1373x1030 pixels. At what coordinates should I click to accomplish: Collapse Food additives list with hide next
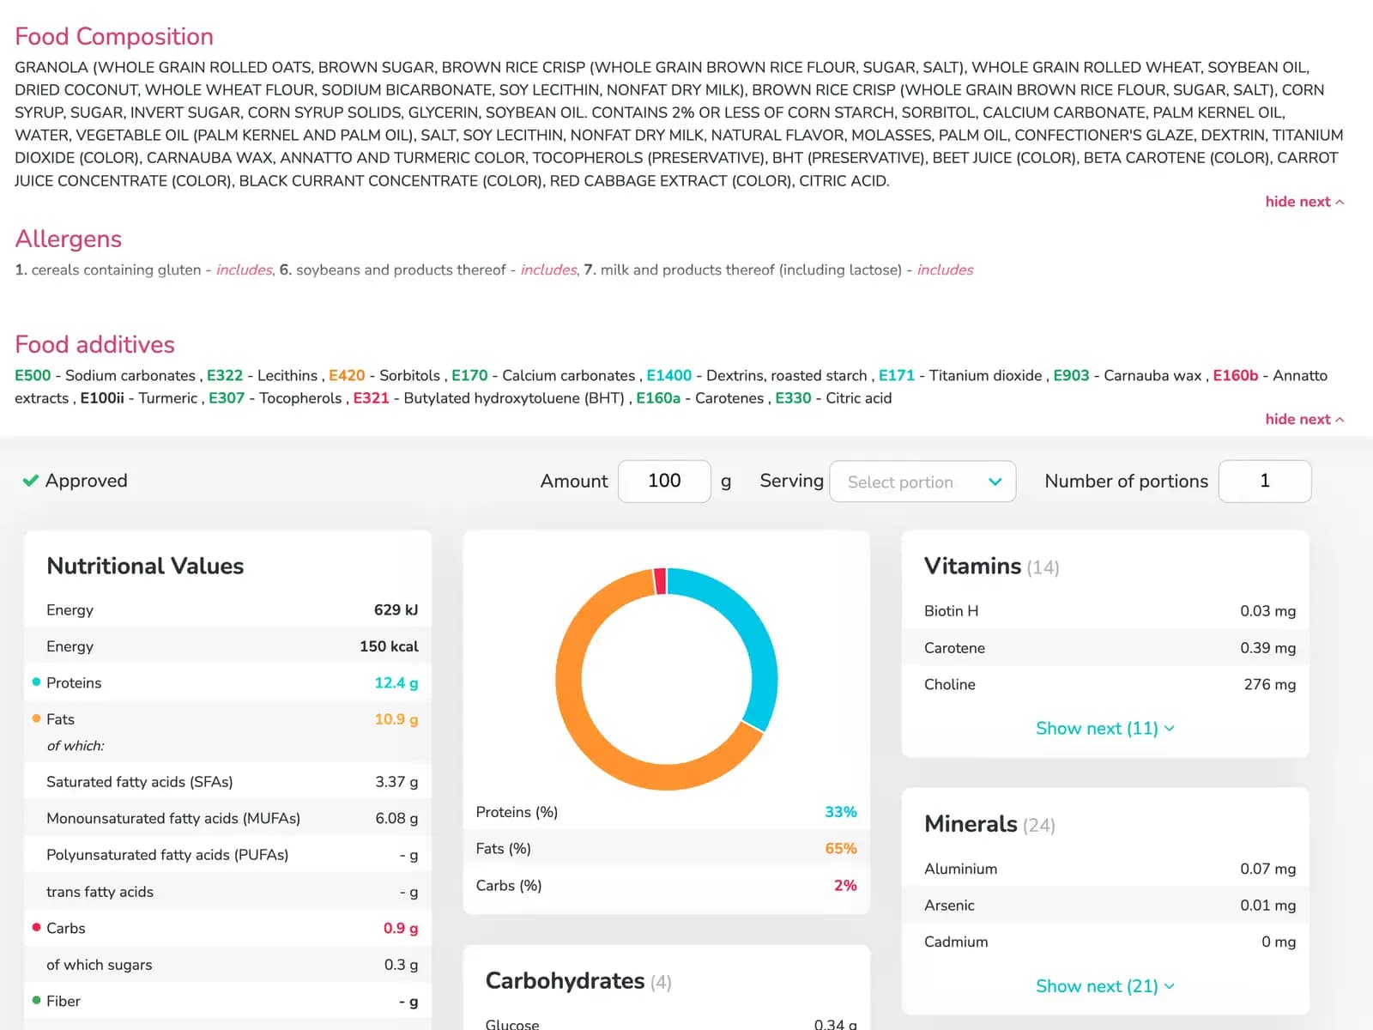coord(1303,419)
